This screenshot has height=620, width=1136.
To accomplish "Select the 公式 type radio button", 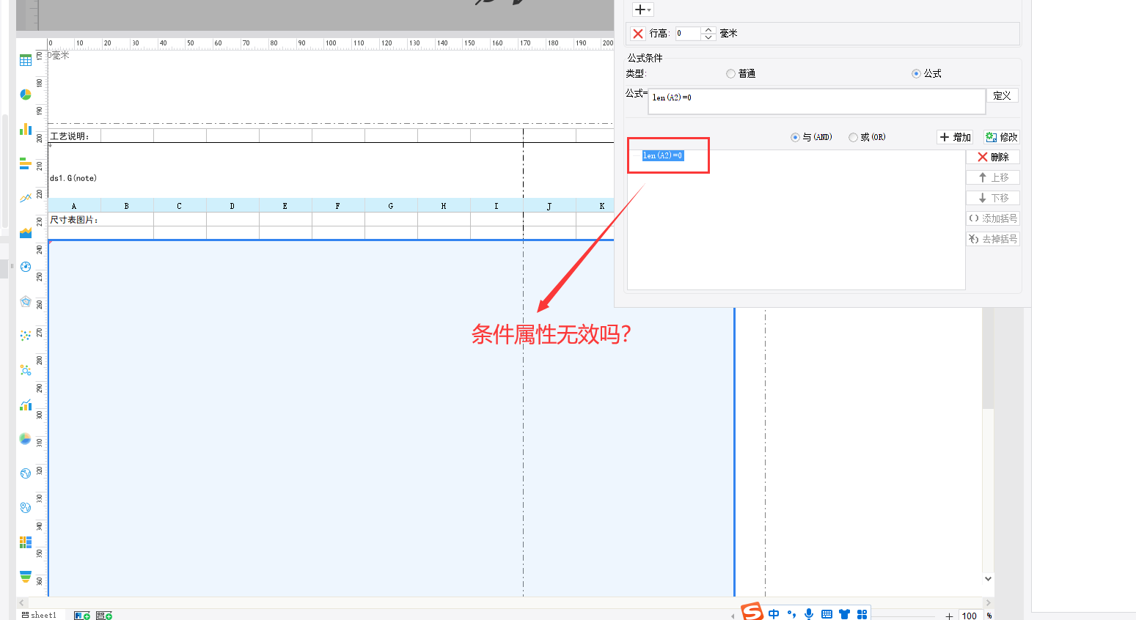I will tap(916, 73).
